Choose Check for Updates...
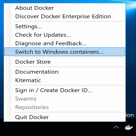The width and height of the screenshot is (136, 136). (x=65, y=35)
